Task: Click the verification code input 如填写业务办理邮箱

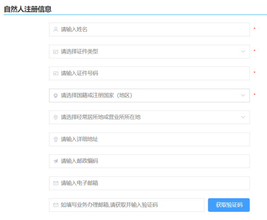Action: click(128, 205)
